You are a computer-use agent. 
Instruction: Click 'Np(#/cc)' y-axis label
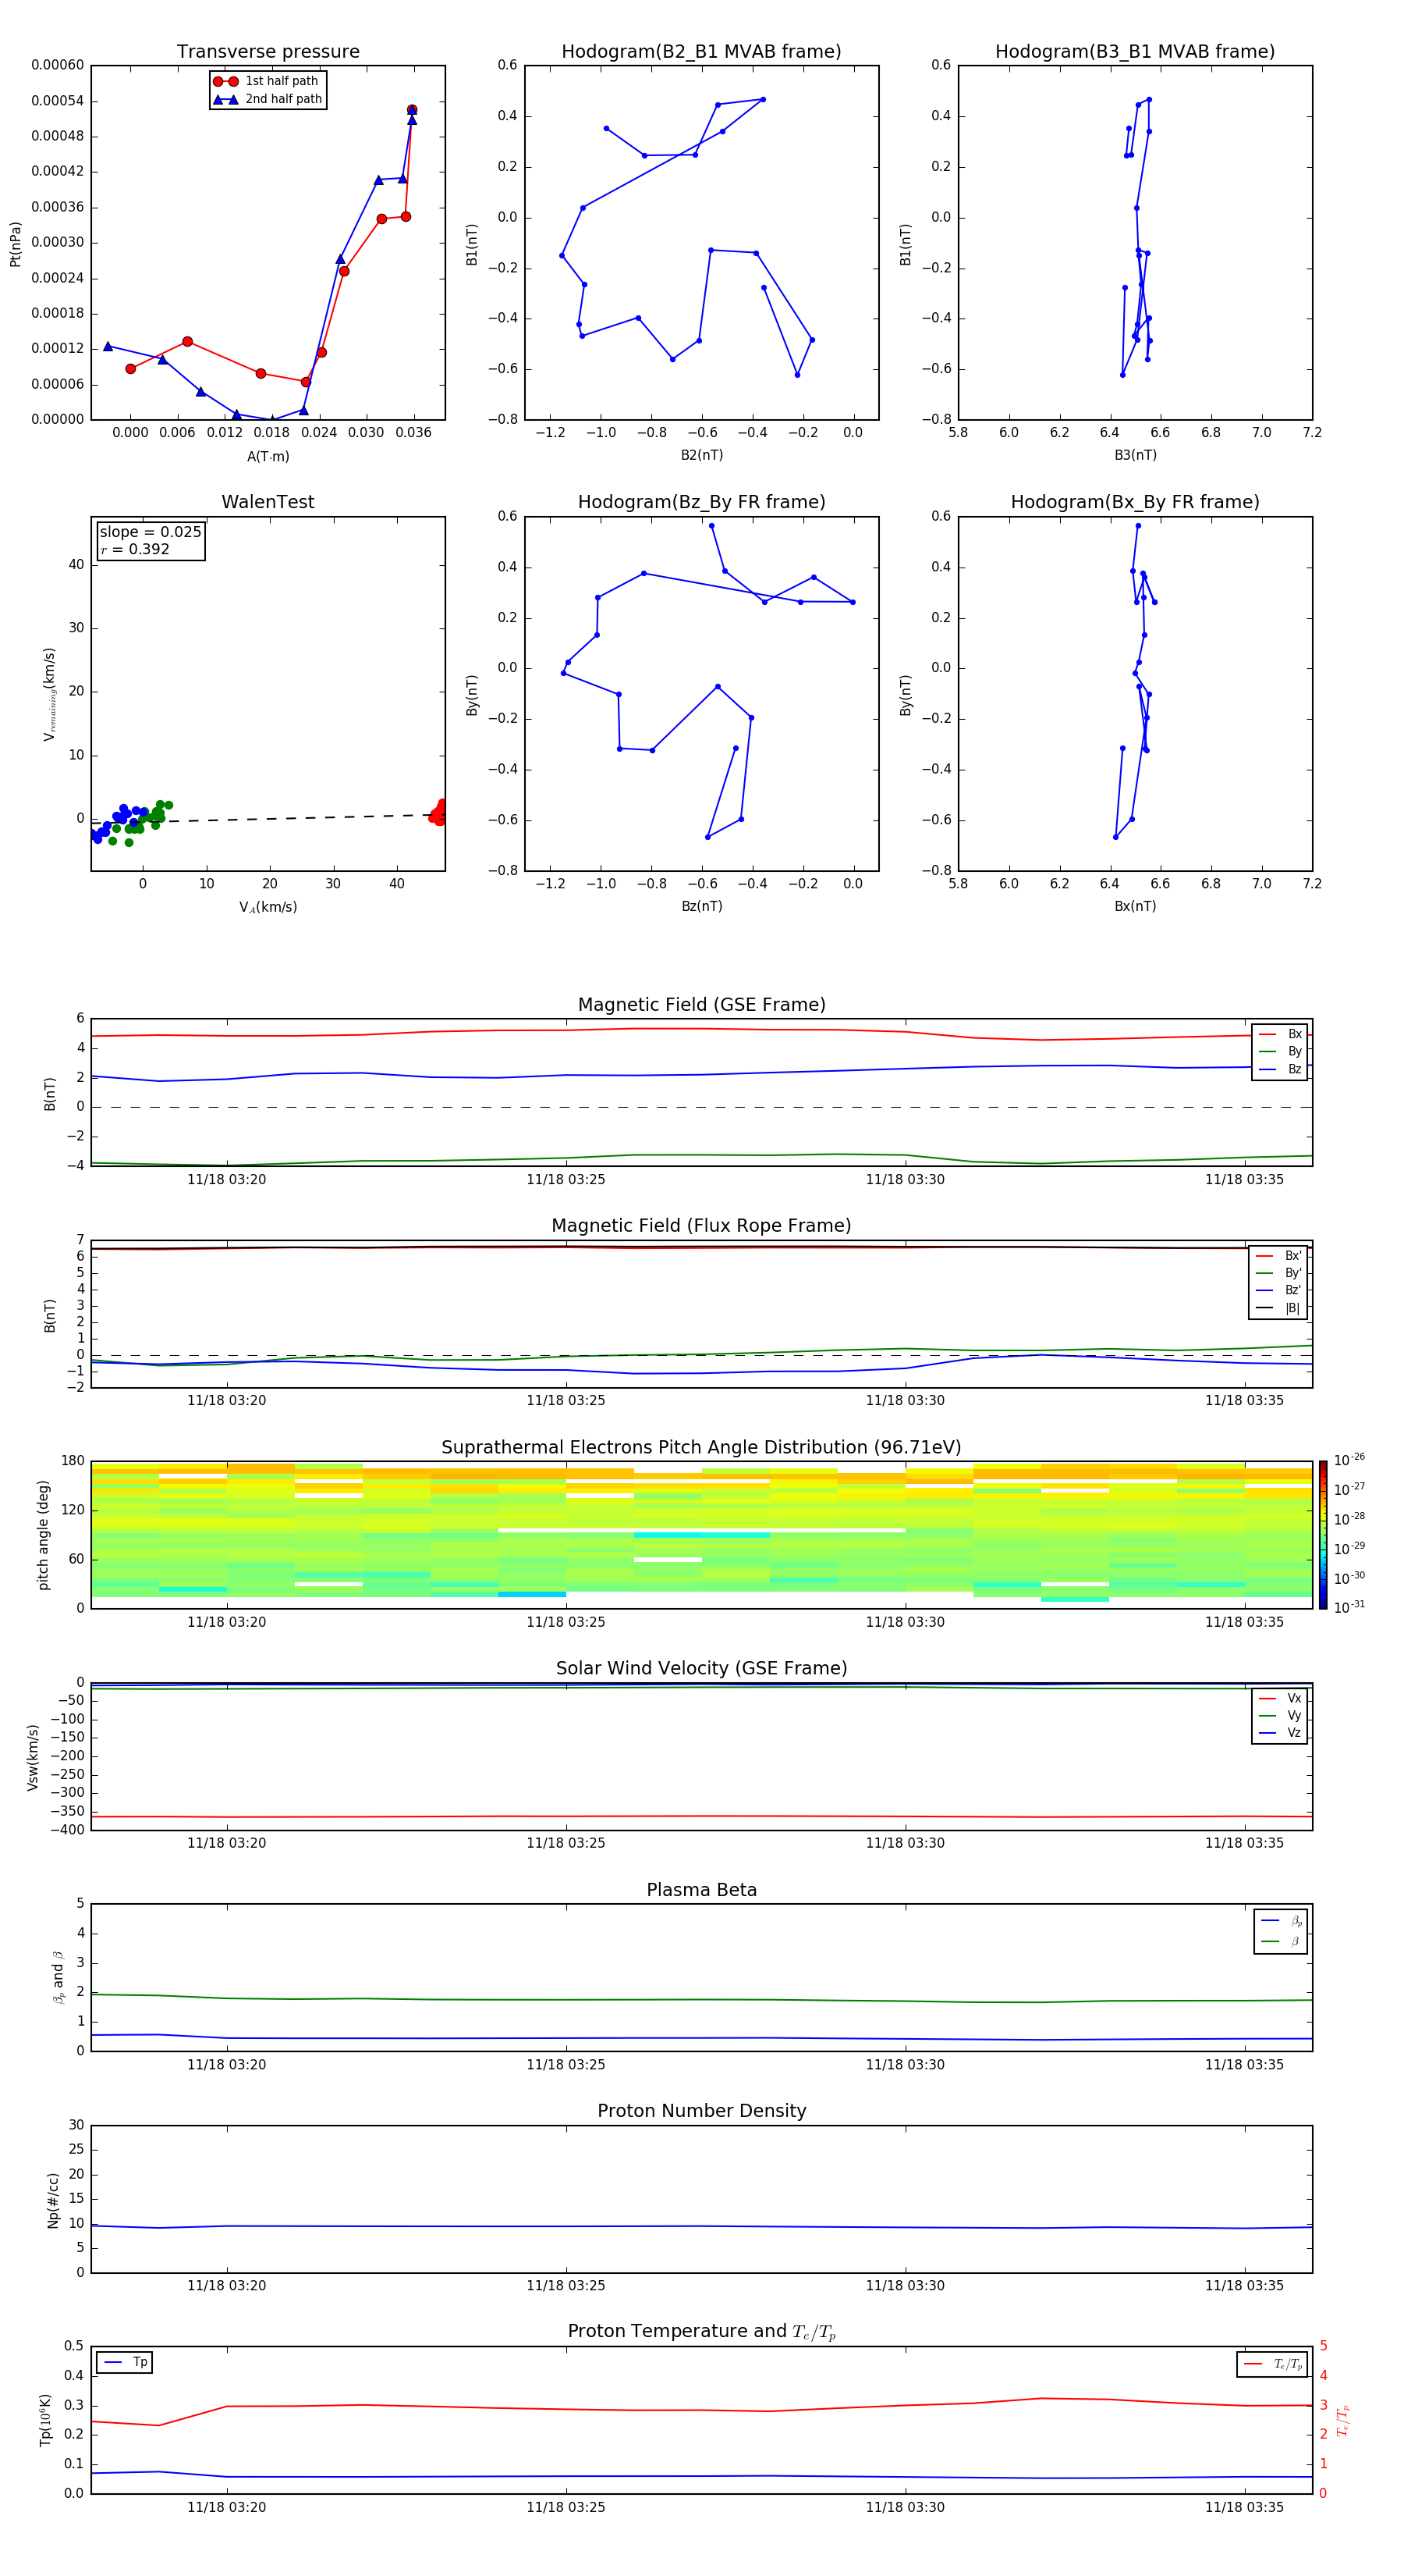point(53,2200)
